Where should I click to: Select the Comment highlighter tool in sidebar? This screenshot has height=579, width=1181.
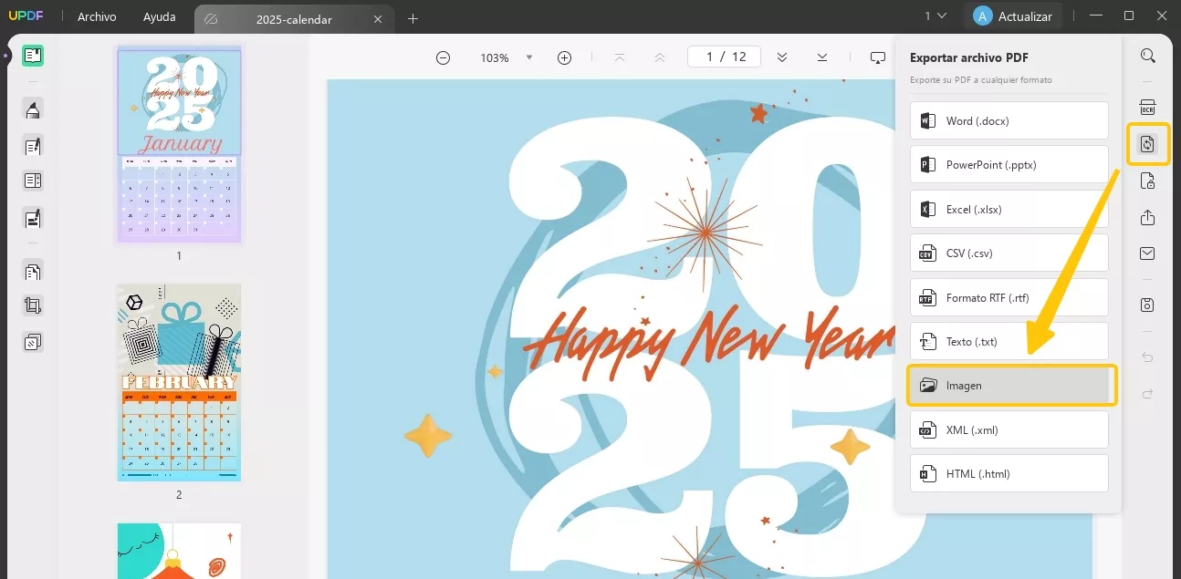[x=33, y=110]
